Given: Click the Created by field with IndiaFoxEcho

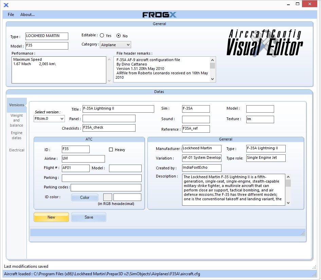Looking at the screenshot, I should 202,168.
